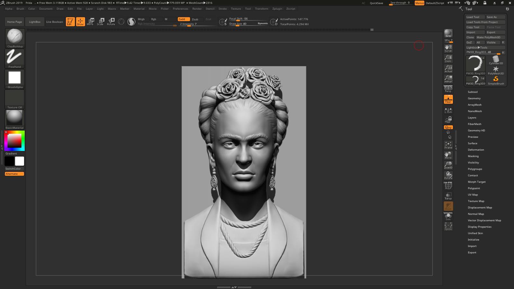Viewport: 514px width, 289px height.
Task: Activate Edit mode button
Action: tap(70, 22)
